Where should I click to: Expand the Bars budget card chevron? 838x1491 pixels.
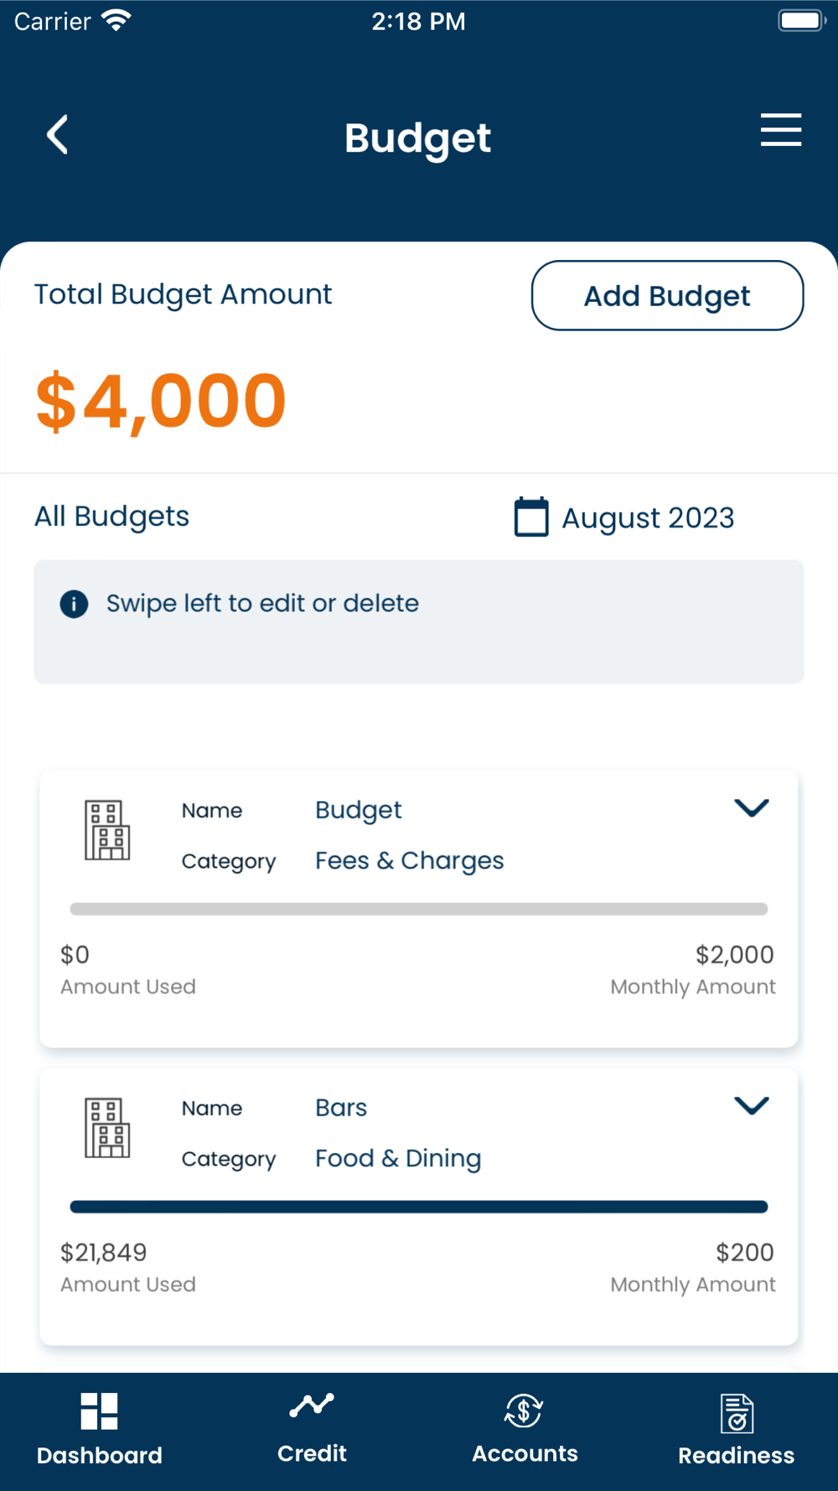[x=751, y=1105]
